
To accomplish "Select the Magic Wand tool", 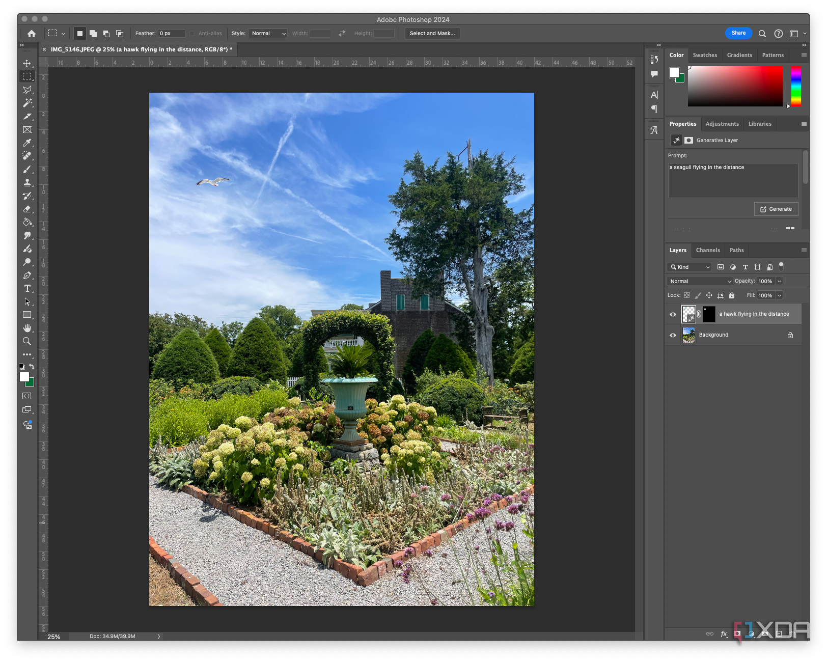I will (x=27, y=103).
